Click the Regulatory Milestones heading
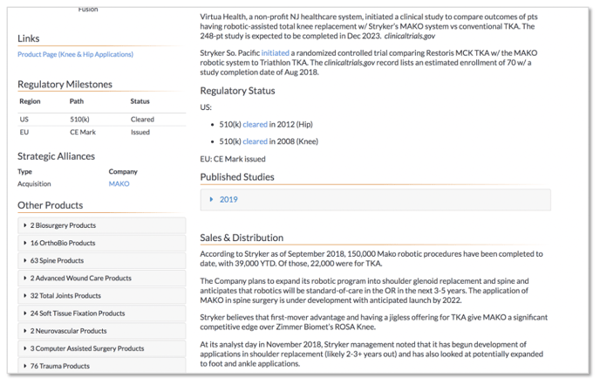Screen dimensions: 600x386 [x=65, y=85]
